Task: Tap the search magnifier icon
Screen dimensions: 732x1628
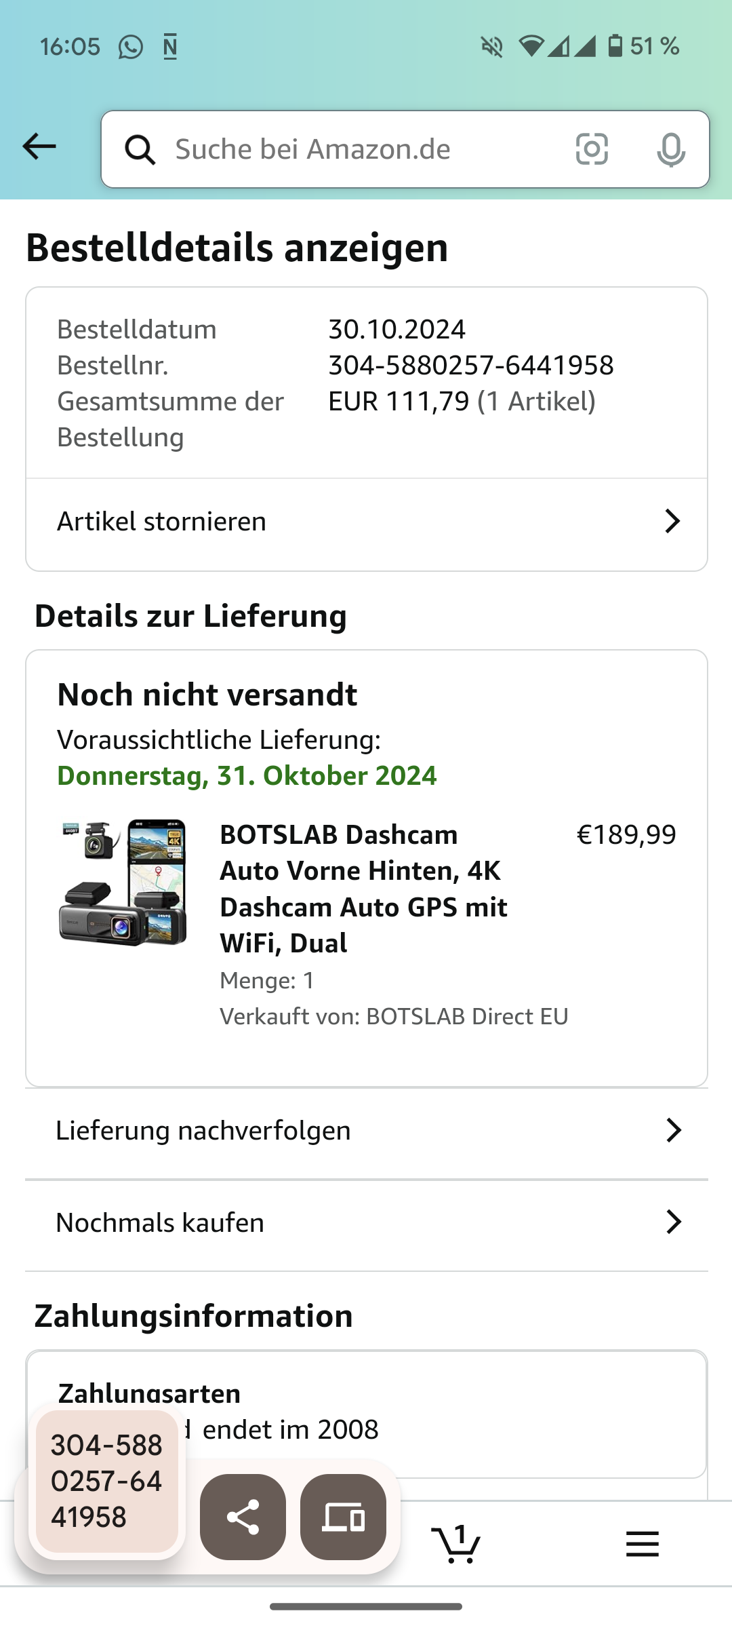Action: pos(140,149)
